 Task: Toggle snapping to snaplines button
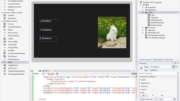point(46,71)
